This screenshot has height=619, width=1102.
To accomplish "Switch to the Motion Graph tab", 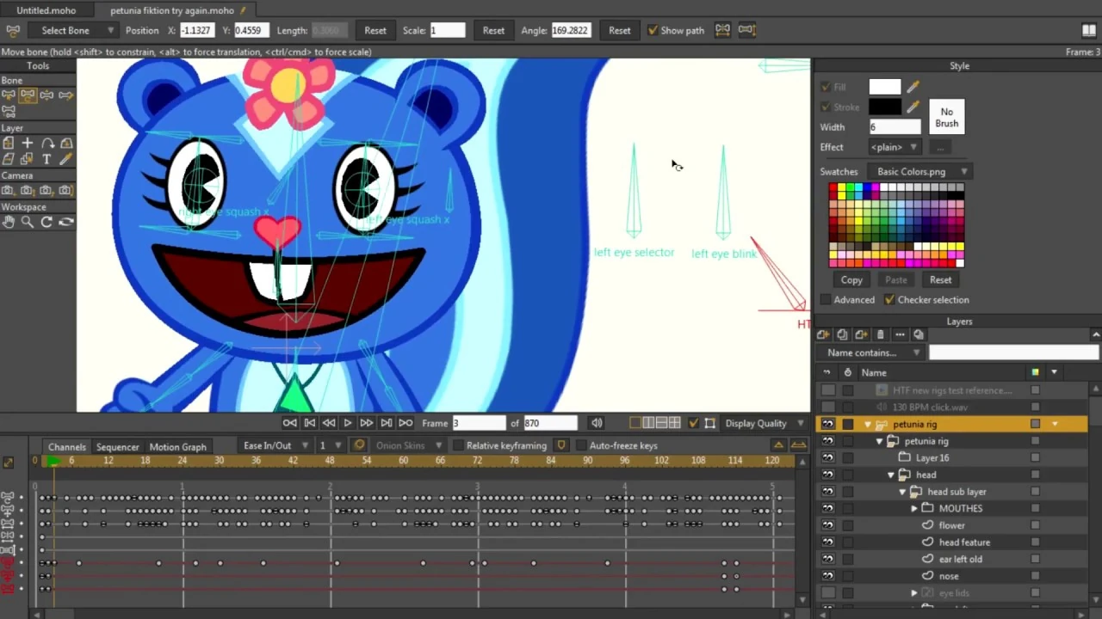I will (x=177, y=446).
